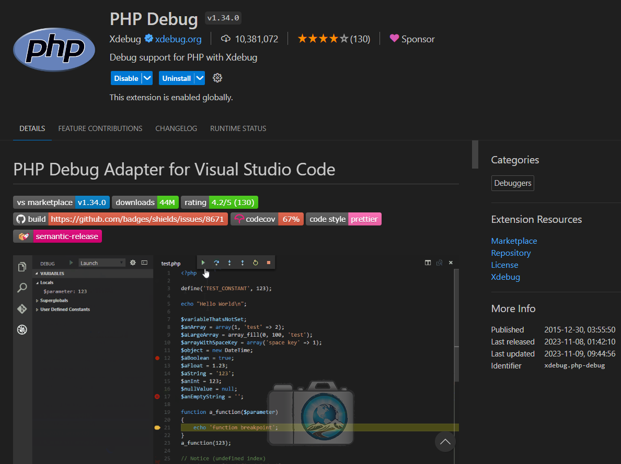
Task: Click the Restart debug icon
Action: (x=256, y=263)
